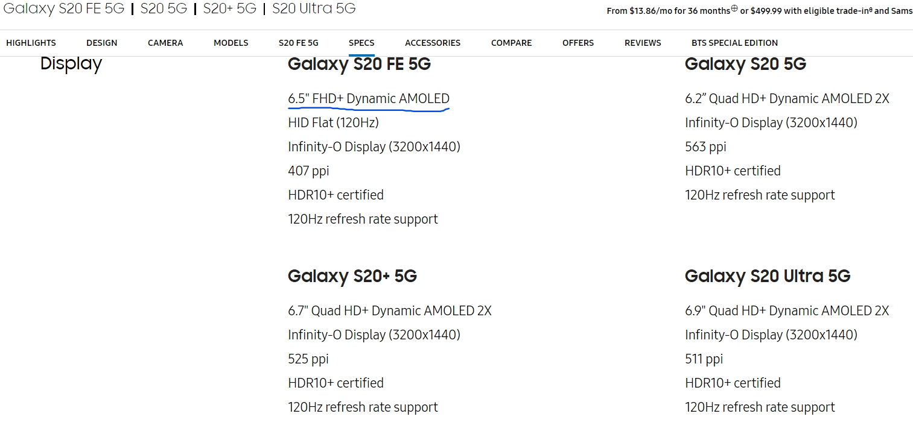Viewport: 913px width, 437px height.
Task: Switch to the CAMERA section
Action: point(165,43)
